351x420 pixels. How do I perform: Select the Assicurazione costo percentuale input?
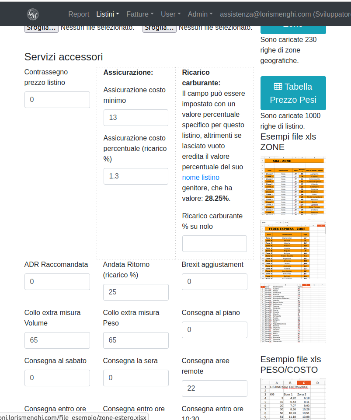pyautogui.click(x=136, y=176)
